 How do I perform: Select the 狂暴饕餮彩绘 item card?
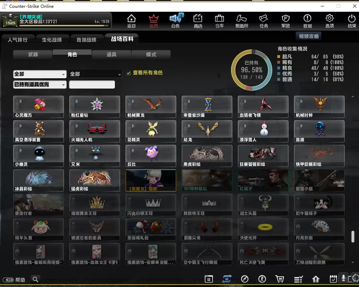263,156
